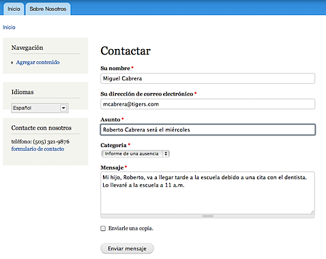Image resolution: width=326 pixels, height=259 pixels.
Task: Open the Inicio tab
Action: (14, 9)
